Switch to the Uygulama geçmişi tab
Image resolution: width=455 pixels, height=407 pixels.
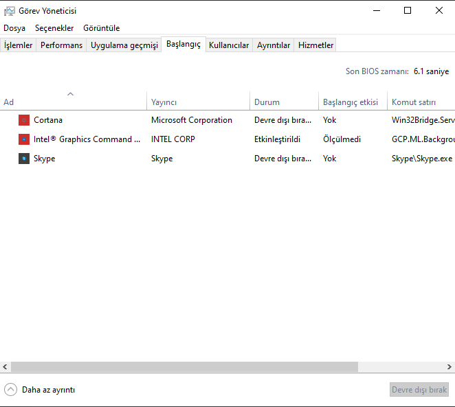(124, 45)
